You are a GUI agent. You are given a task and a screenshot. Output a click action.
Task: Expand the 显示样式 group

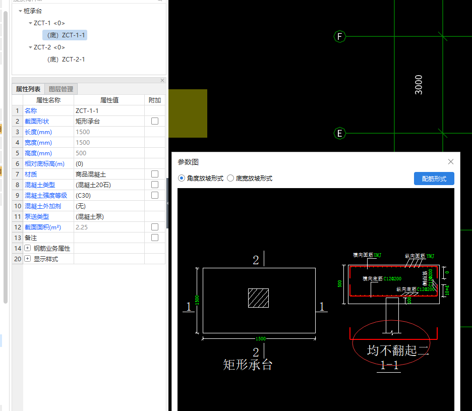coord(27,259)
